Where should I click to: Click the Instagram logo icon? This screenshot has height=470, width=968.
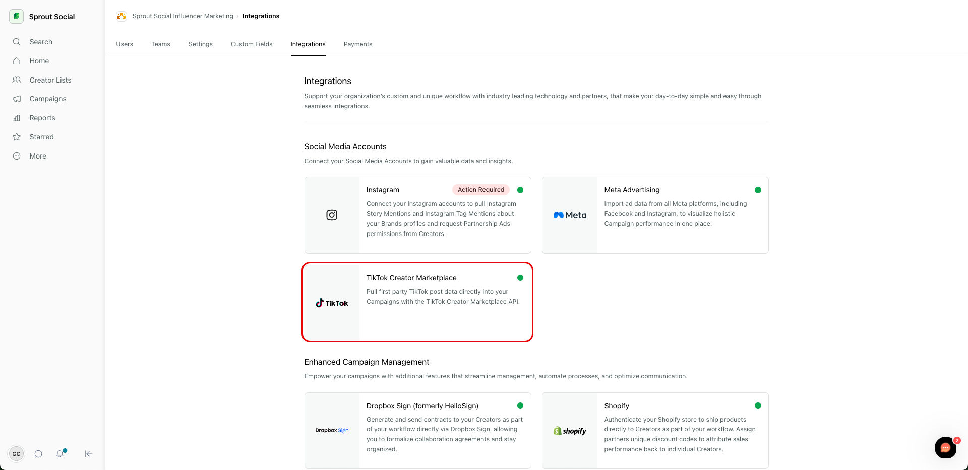332,215
